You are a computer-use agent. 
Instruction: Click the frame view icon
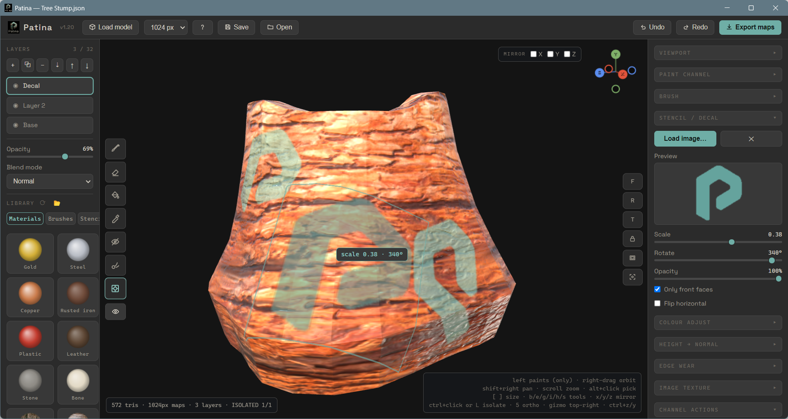tap(632, 258)
